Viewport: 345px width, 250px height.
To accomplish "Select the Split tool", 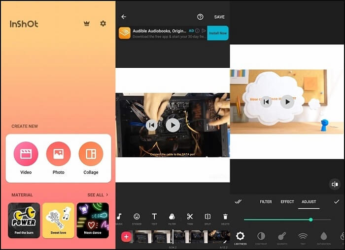I will pyautogui.click(x=207, y=217).
